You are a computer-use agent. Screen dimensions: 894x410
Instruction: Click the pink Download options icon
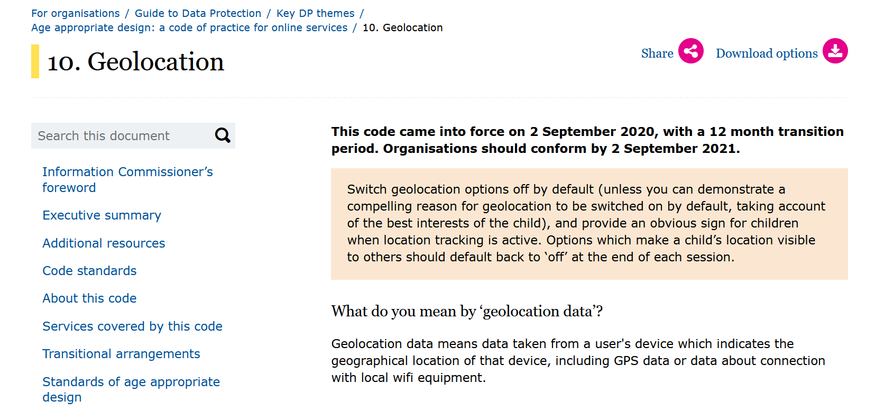tap(835, 51)
